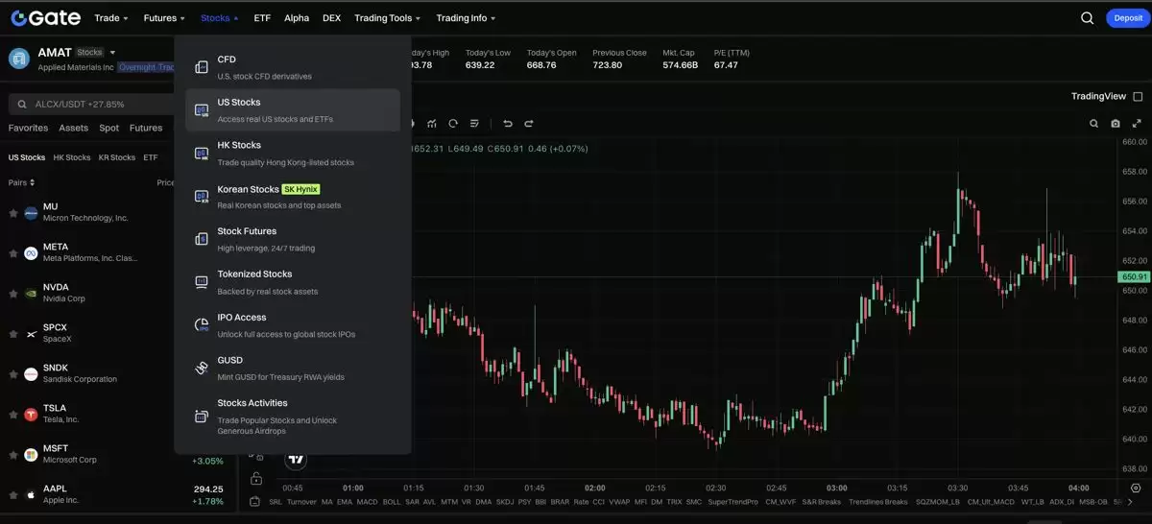Expand the Futures dropdown in top navigation

[164, 18]
